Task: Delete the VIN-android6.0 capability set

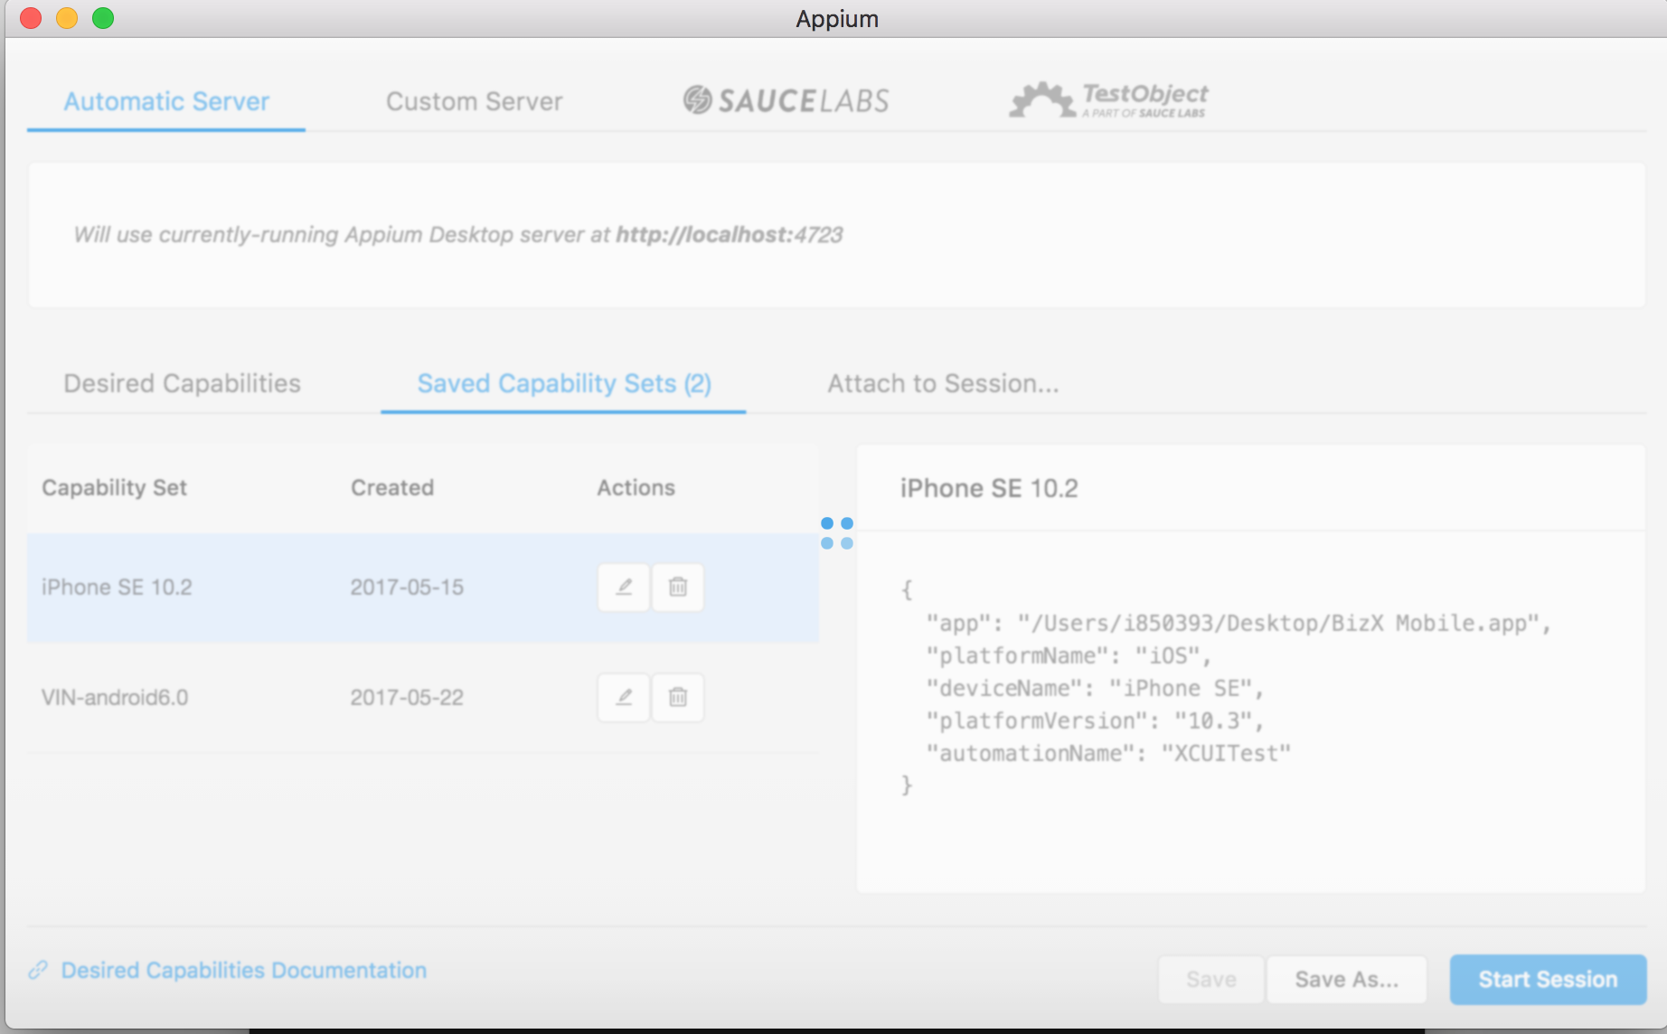Action: click(x=678, y=698)
